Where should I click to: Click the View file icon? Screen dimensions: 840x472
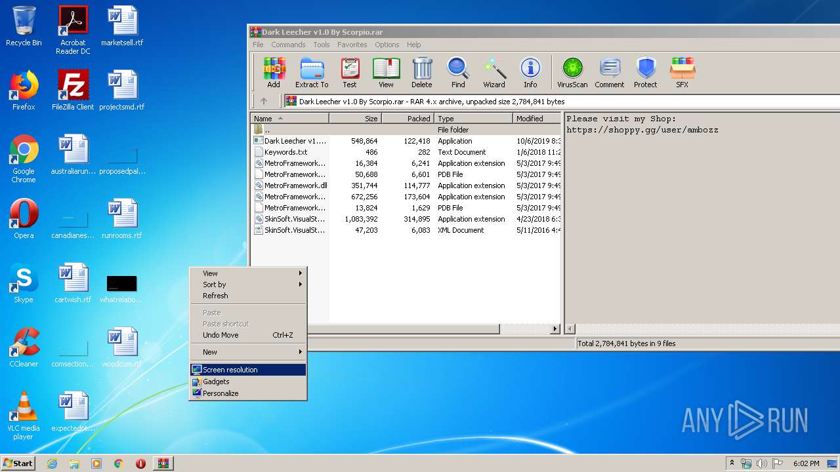click(386, 72)
